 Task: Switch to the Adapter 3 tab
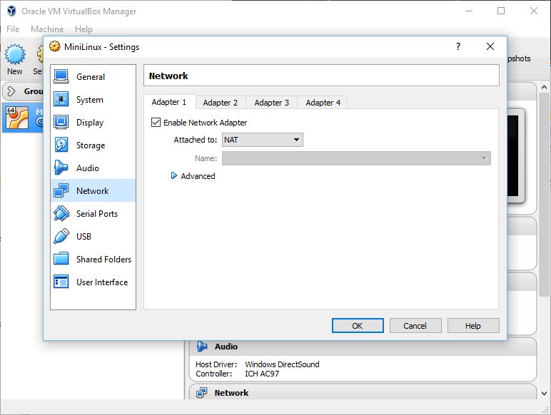pos(272,103)
